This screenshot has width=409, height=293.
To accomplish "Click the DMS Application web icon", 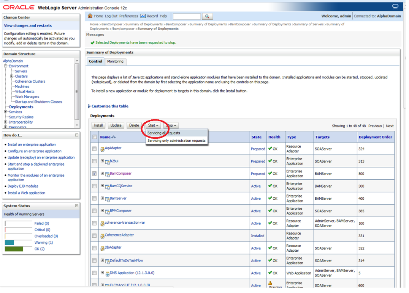I will [107, 274].
